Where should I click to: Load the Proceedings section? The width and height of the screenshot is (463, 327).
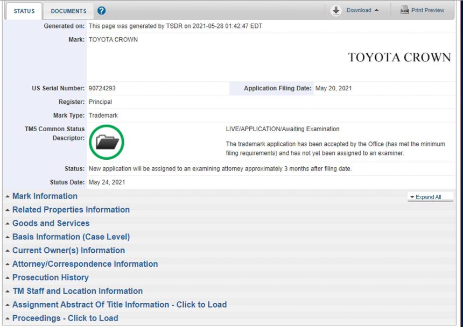[64, 318]
